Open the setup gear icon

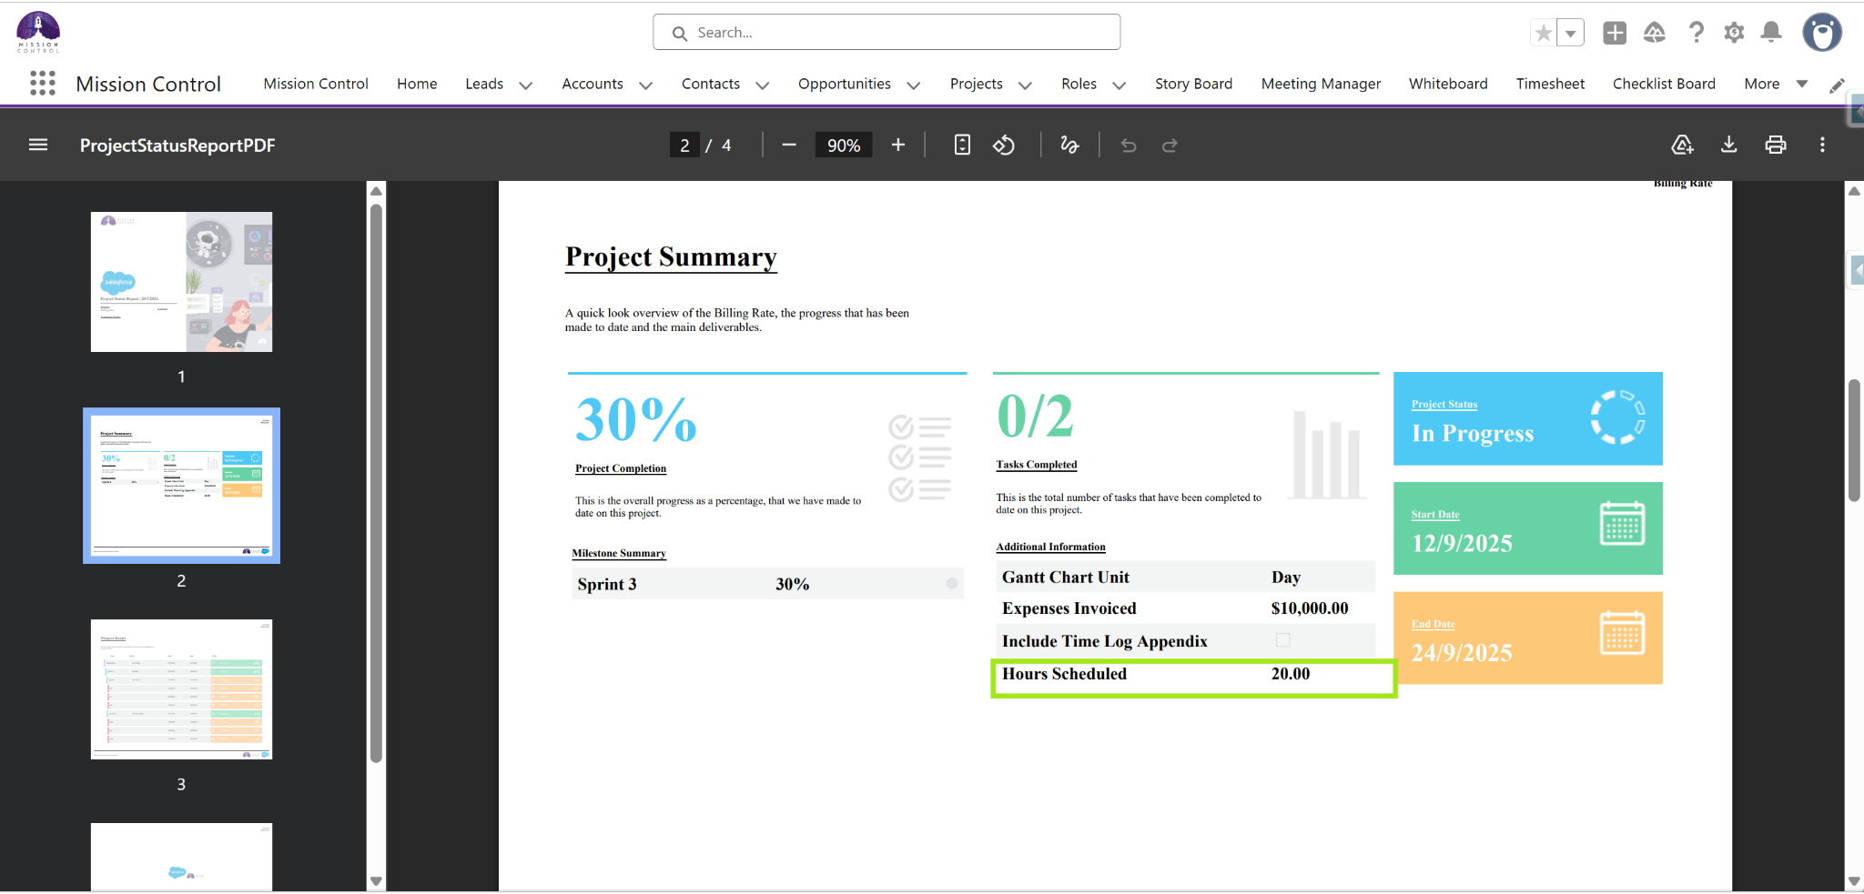(x=1734, y=33)
